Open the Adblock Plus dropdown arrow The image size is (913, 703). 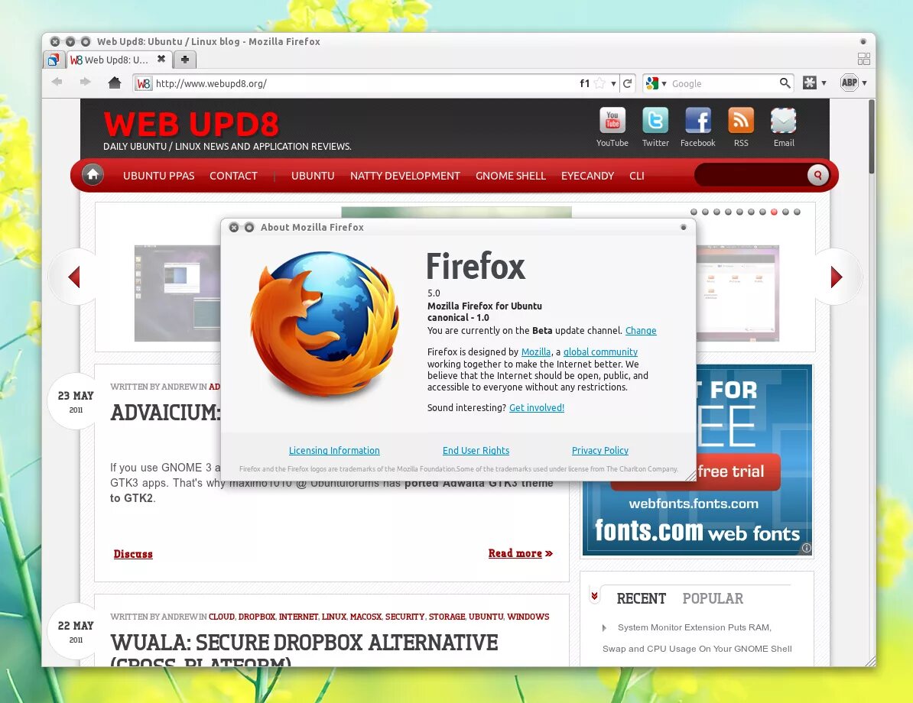tap(865, 83)
